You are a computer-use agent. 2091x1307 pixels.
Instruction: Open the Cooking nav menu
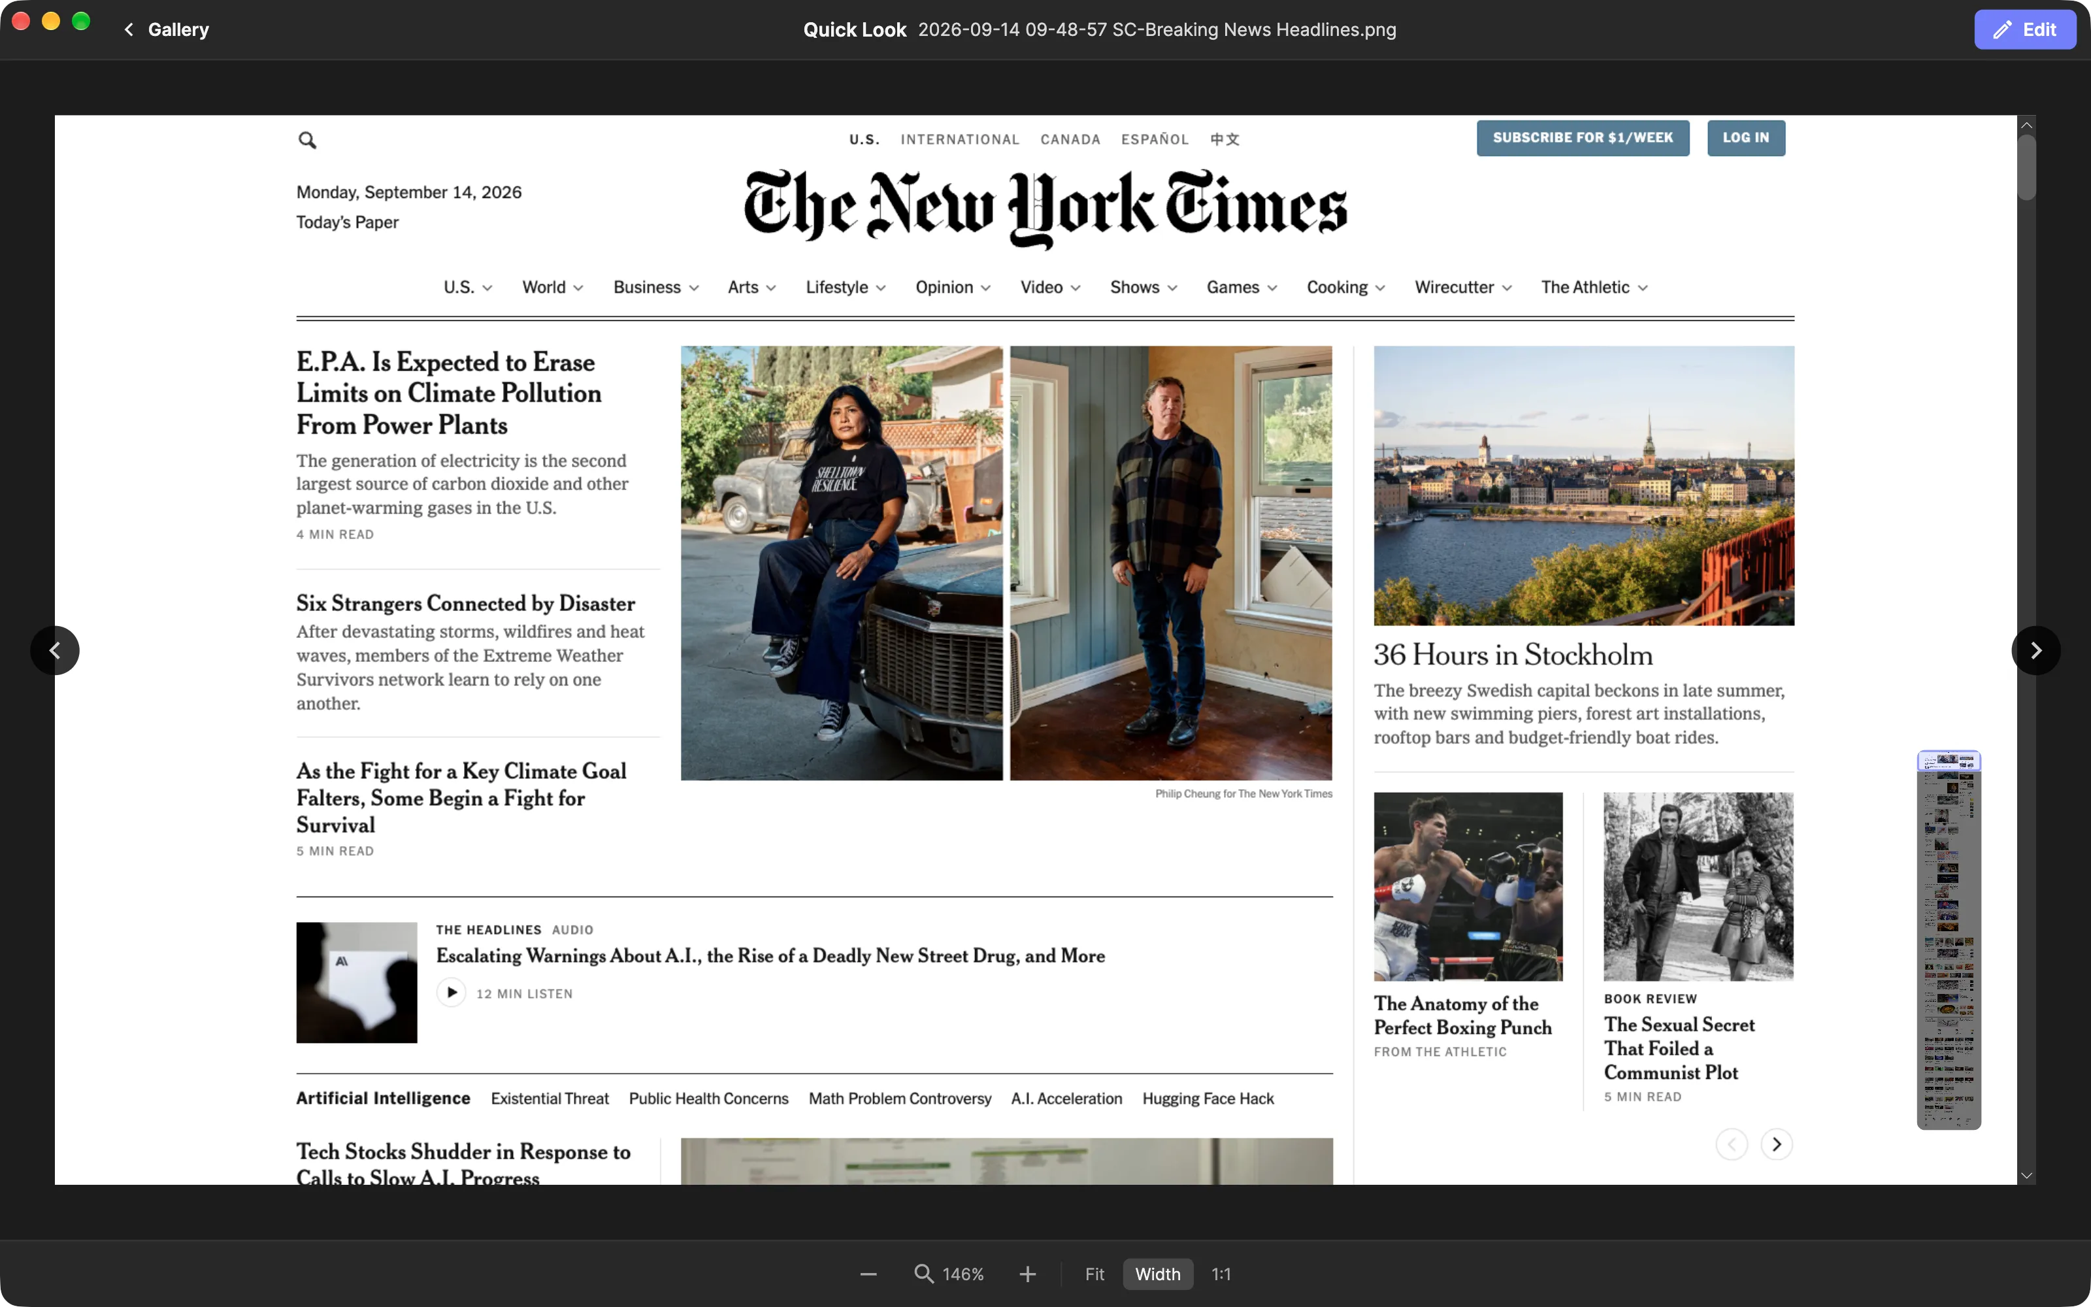click(x=1346, y=287)
